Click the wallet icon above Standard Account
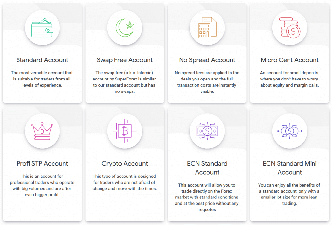 [x=42, y=28]
